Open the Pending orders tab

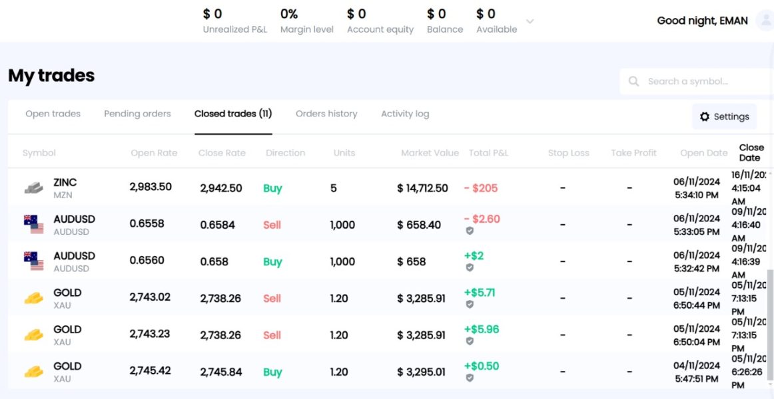(x=137, y=114)
